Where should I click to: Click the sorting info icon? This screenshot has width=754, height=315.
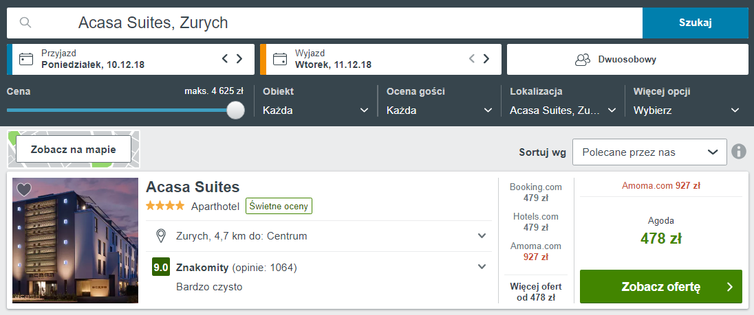click(x=739, y=152)
